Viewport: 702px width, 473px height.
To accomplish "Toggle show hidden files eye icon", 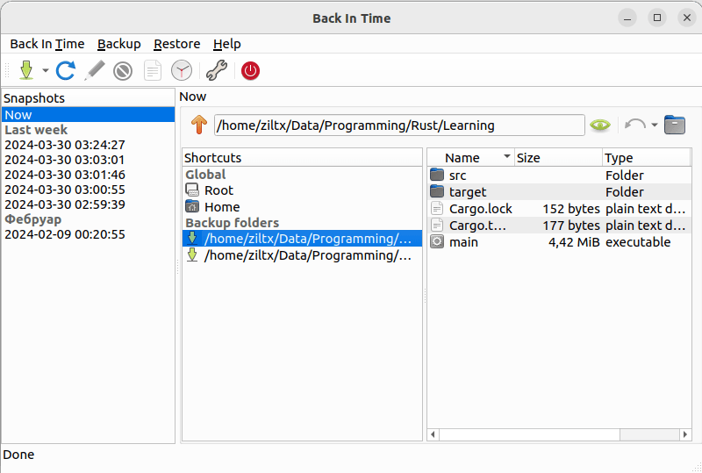I will 600,125.
